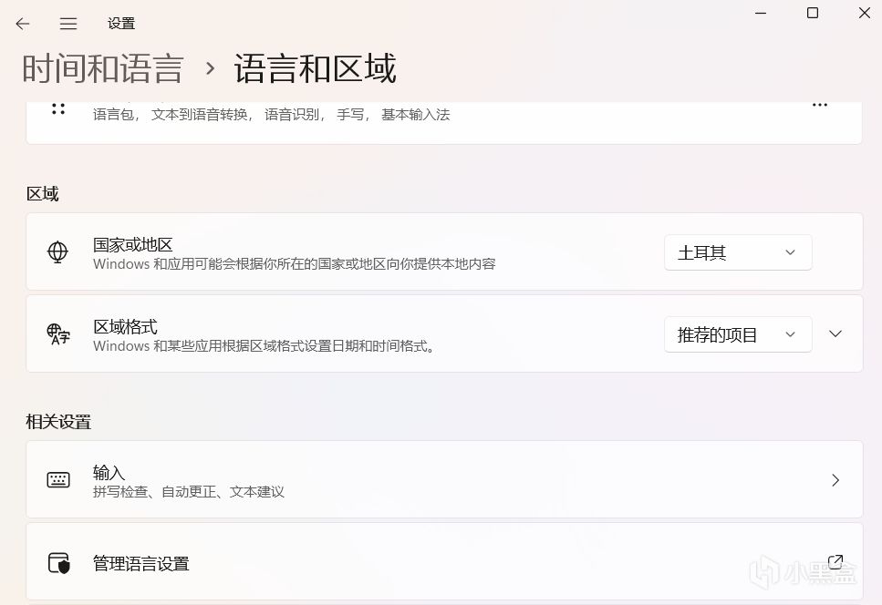Close the 设置 window
882x605 pixels.
point(865,13)
